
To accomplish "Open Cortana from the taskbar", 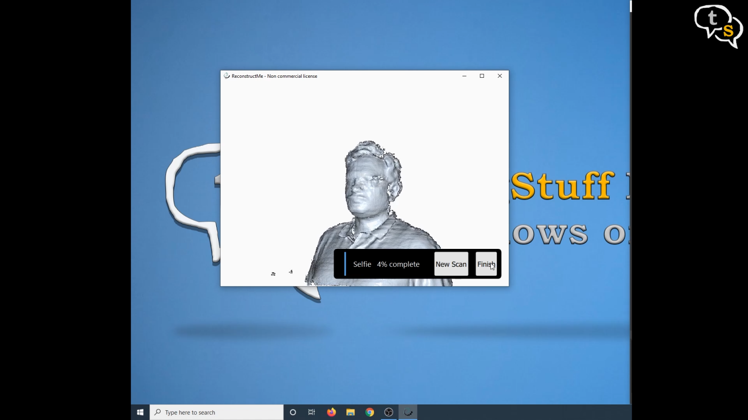I will coord(293,412).
